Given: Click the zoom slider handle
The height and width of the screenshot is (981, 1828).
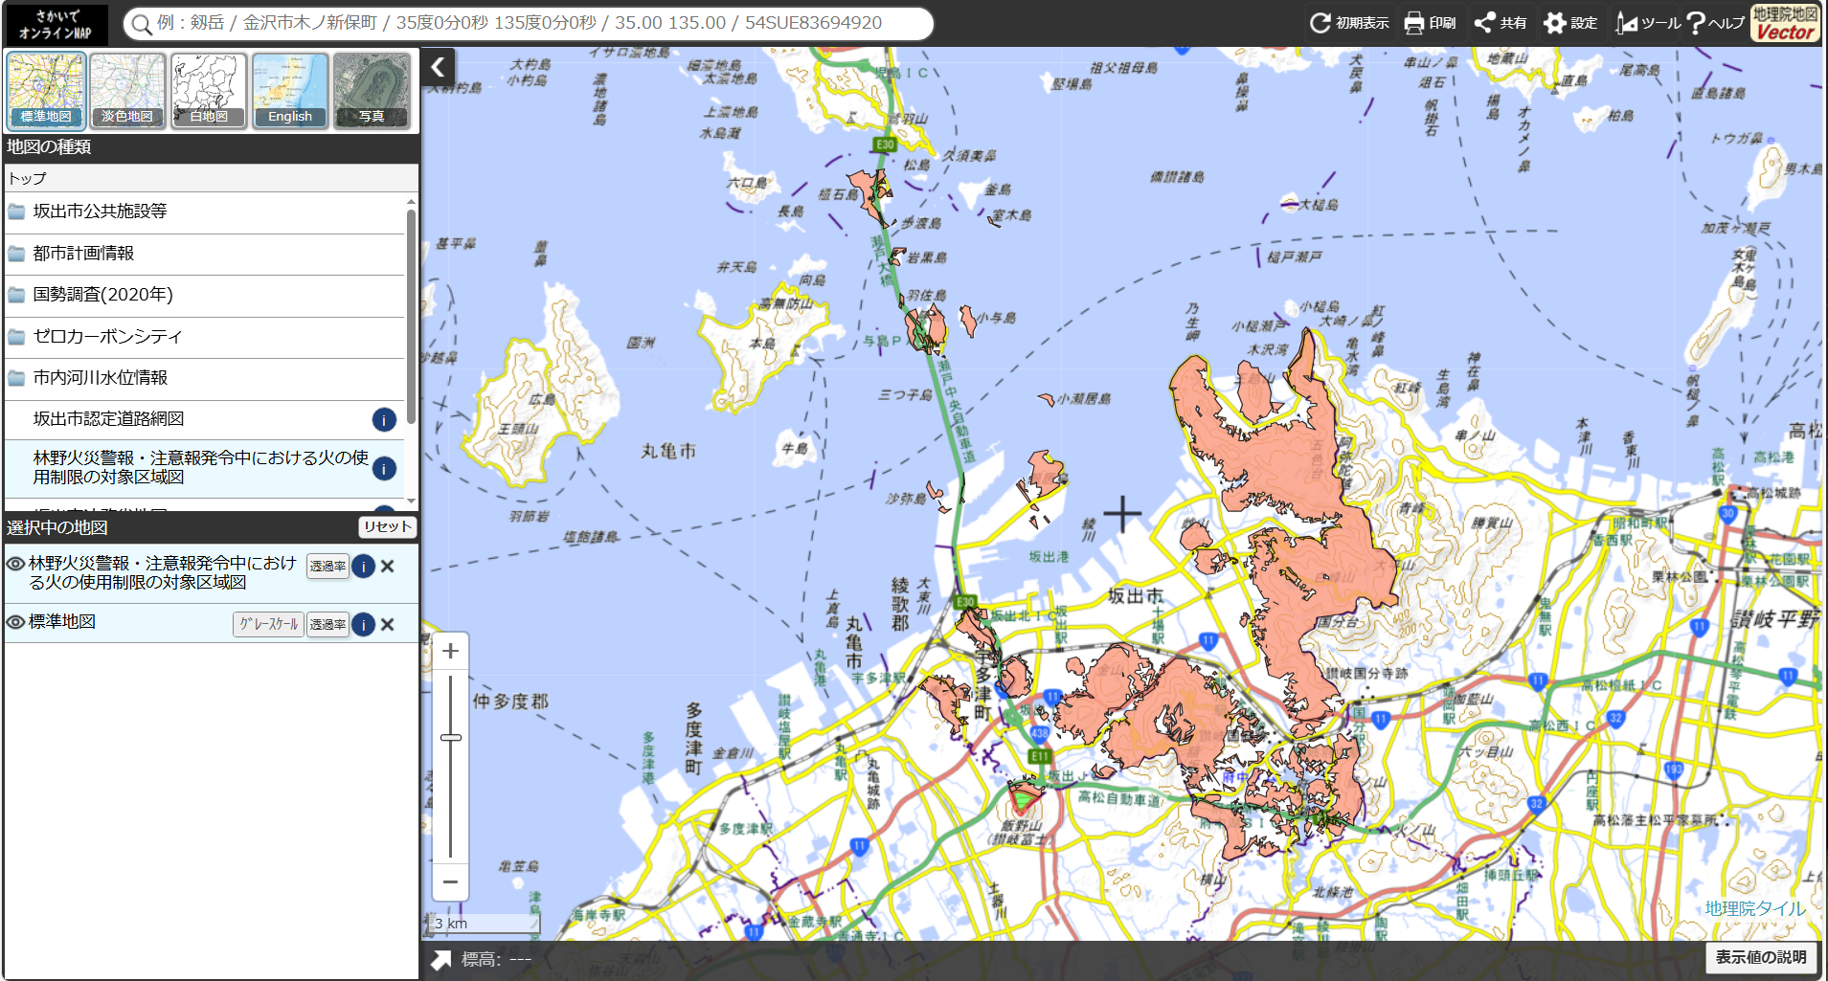Looking at the screenshot, I should 450,737.
